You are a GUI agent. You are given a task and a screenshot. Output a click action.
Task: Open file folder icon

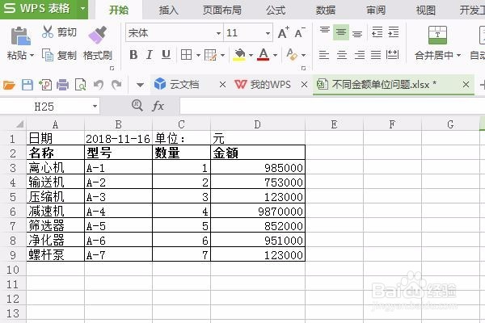coord(9,84)
